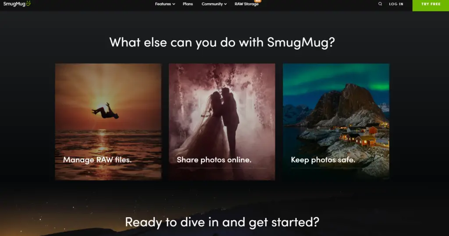Viewport: 449px width, 236px height.
Task: Click the "Ready to dive in" heading
Action: pos(222,222)
